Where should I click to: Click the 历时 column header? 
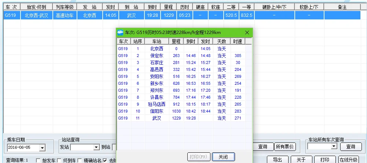(x=184, y=7)
